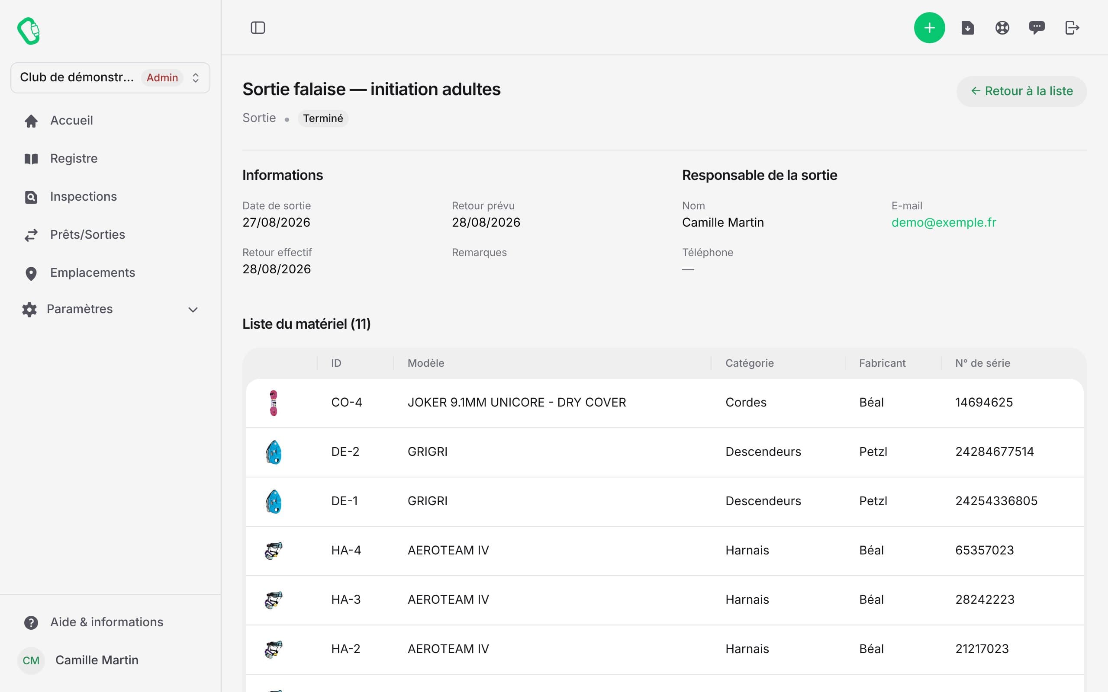Click the harness thumbnail in row HA-3
This screenshot has height=692, width=1108.
click(x=274, y=600)
